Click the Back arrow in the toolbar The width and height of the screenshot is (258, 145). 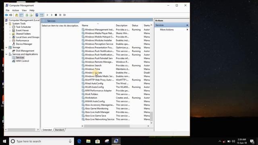6,15
